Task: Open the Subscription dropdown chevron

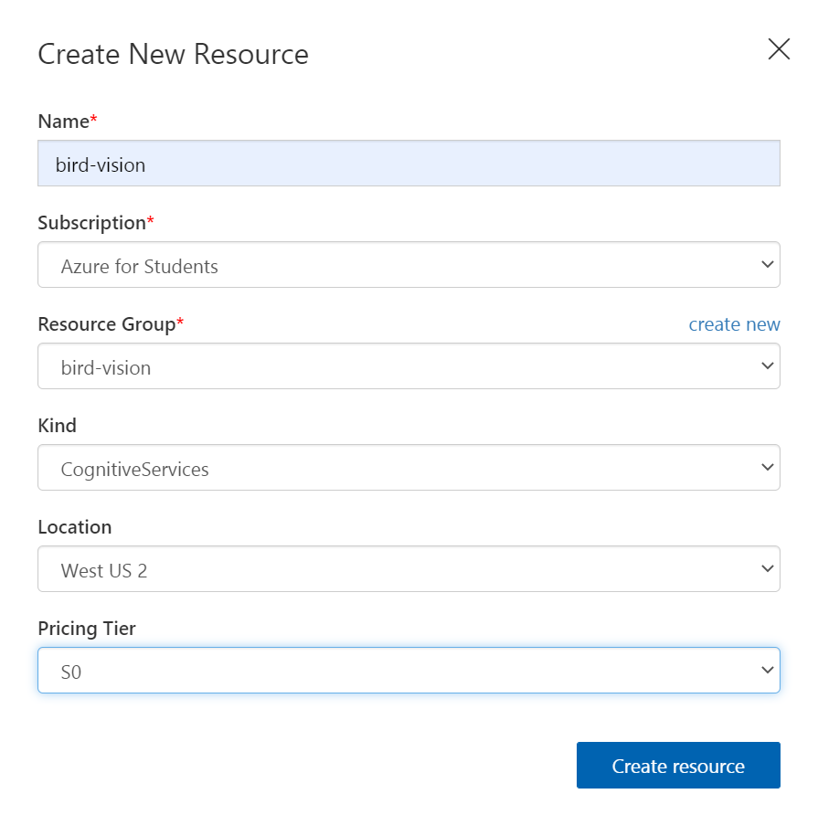Action: tap(768, 265)
